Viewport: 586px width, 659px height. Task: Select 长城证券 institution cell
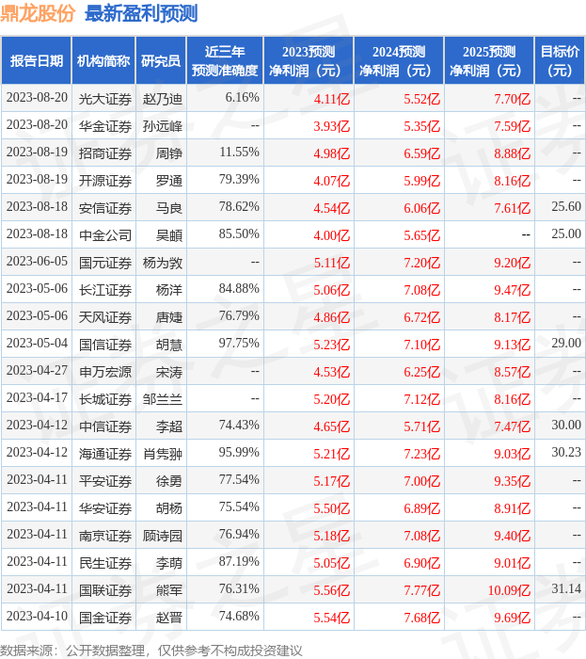tap(105, 400)
